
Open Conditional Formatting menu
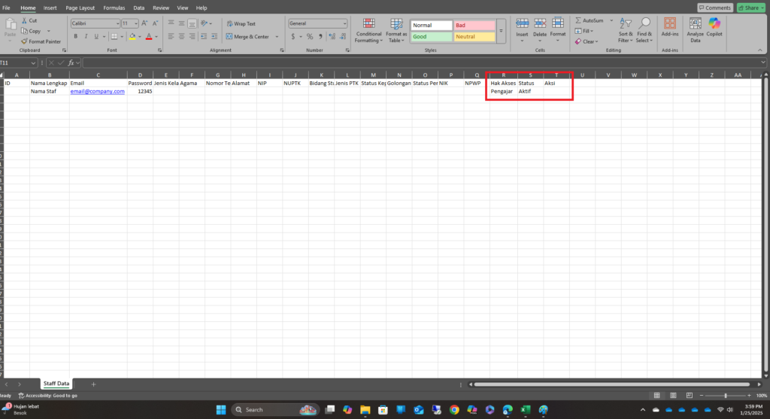(368, 30)
